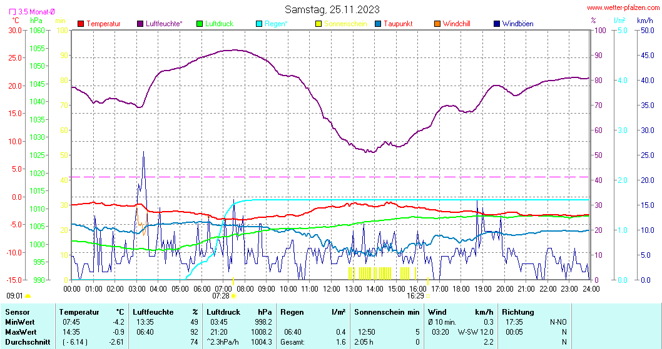Click the dark blue Windböen legend swatch
The image size is (662, 349).
[497, 24]
